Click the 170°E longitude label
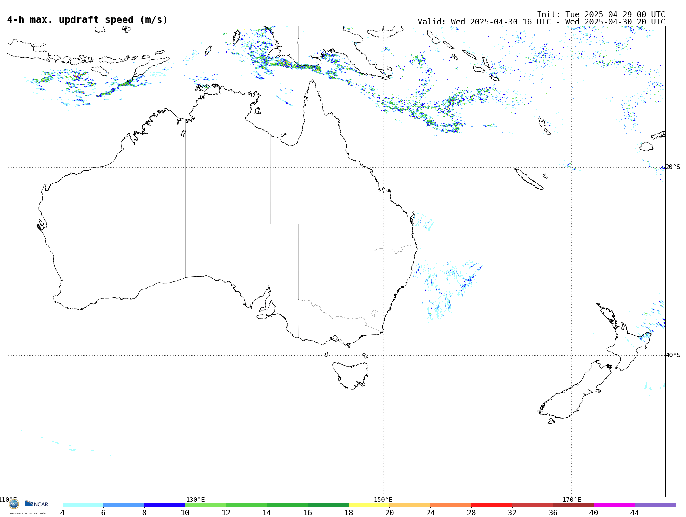 [x=572, y=500]
